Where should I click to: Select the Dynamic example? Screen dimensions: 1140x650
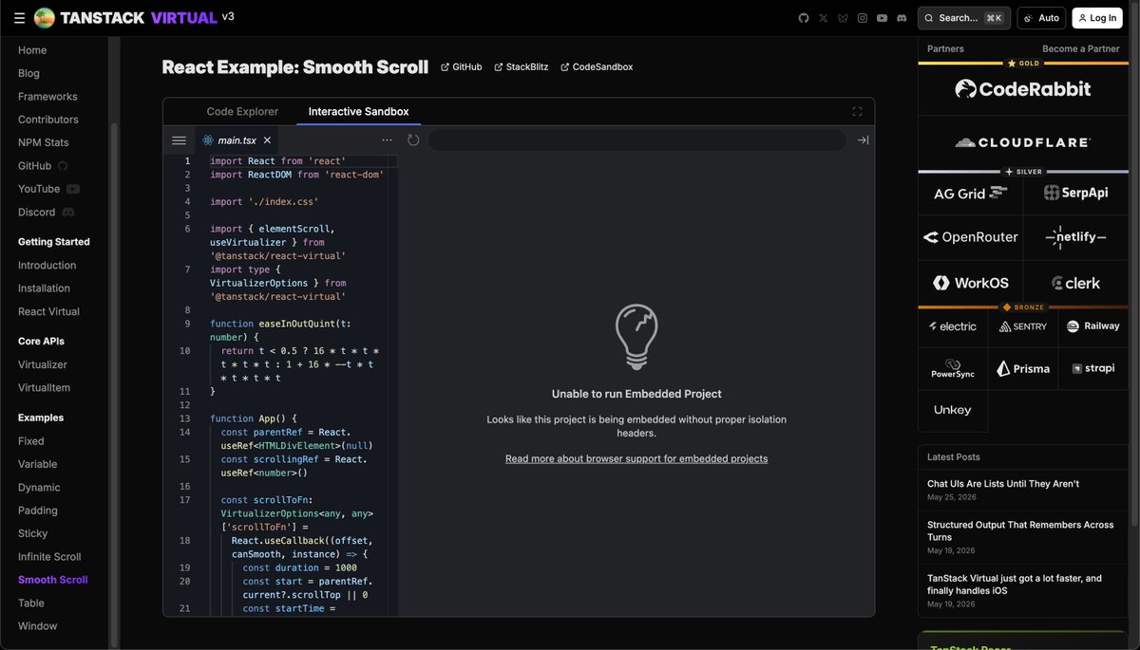[x=39, y=488]
